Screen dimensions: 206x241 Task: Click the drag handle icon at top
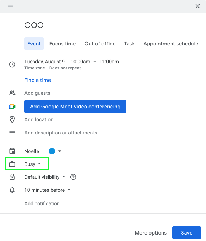pos(10,6)
